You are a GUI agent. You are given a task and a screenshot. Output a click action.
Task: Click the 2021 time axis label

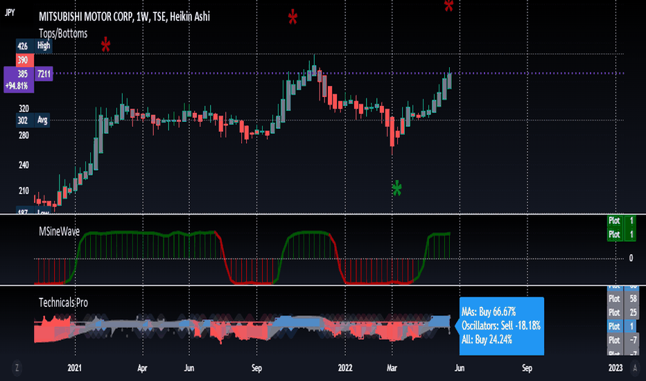point(75,368)
